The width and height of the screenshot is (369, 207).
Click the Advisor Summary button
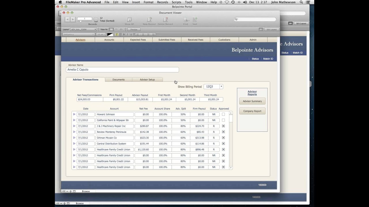point(252,101)
